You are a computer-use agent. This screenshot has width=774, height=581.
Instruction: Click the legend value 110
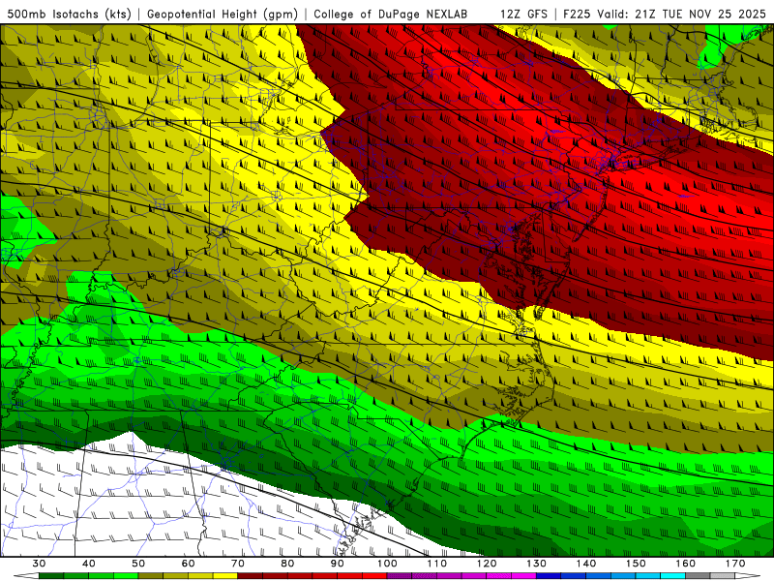[x=437, y=564]
